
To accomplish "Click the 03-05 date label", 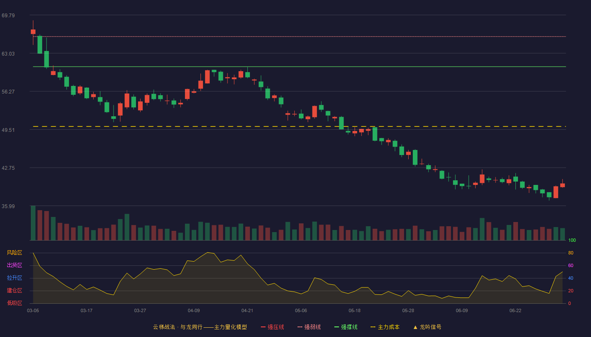I will tap(33, 310).
